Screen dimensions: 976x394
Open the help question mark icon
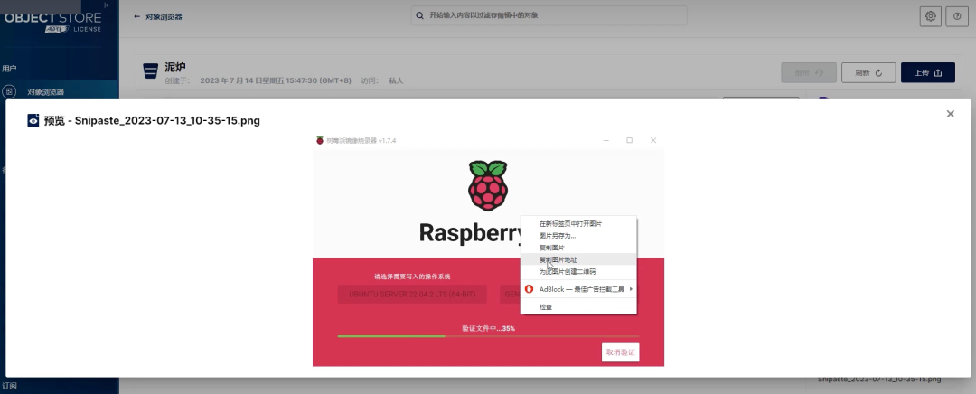coord(957,16)
